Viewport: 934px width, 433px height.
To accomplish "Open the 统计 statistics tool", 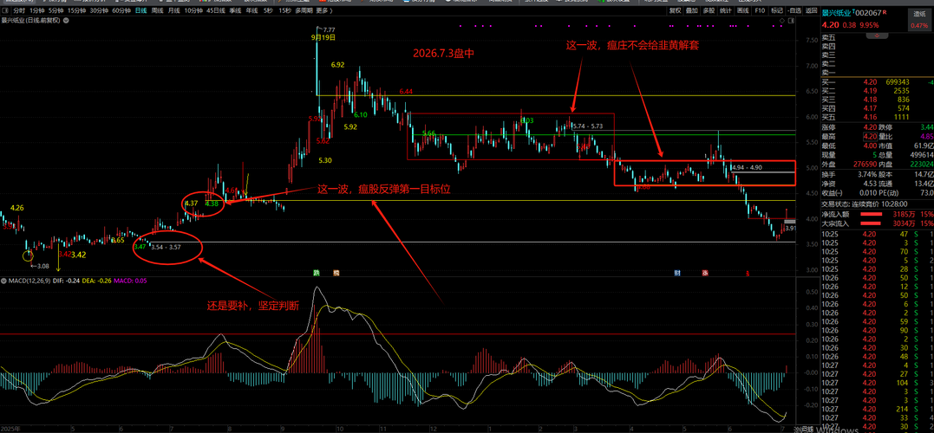I will pos(726,10).
